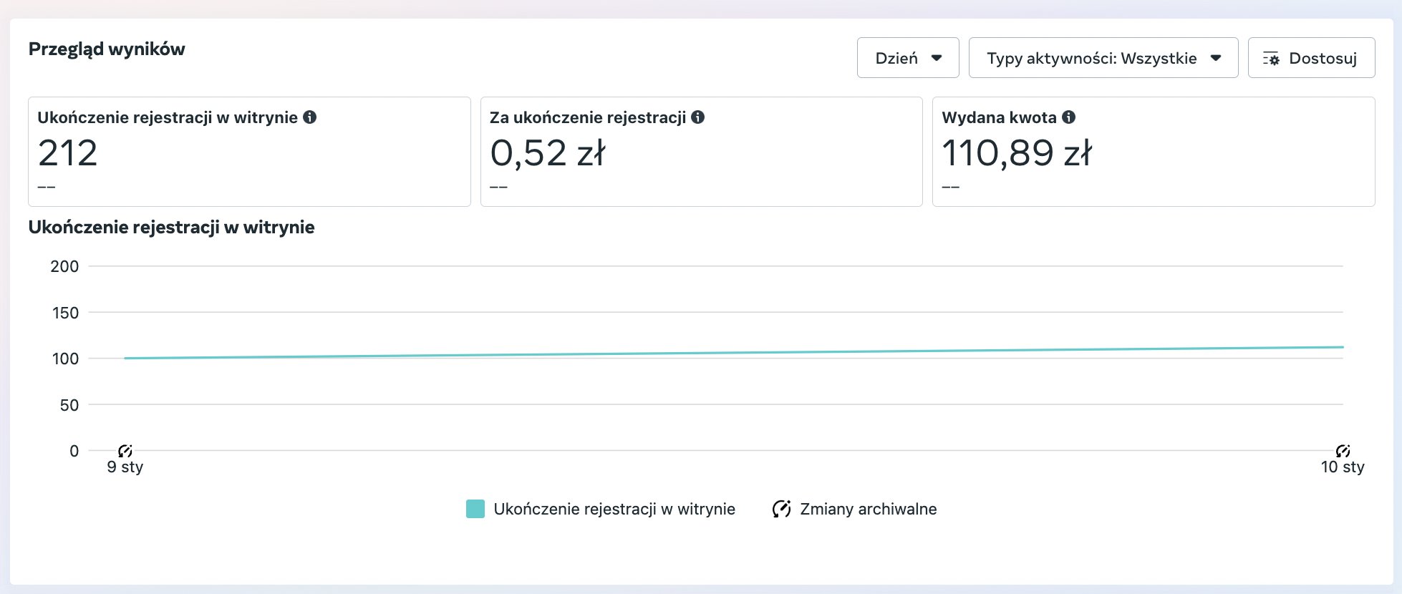The height and width of the screenshot is (594, 1402).
Task: Click the teal legend swatch for Ukończenie rejestracji
Action: [x=475, y=509]
